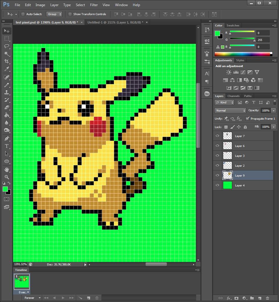Add a Brightness/Contrast adjustment
This screenshot has height=302, width=279.
point(229,72)
